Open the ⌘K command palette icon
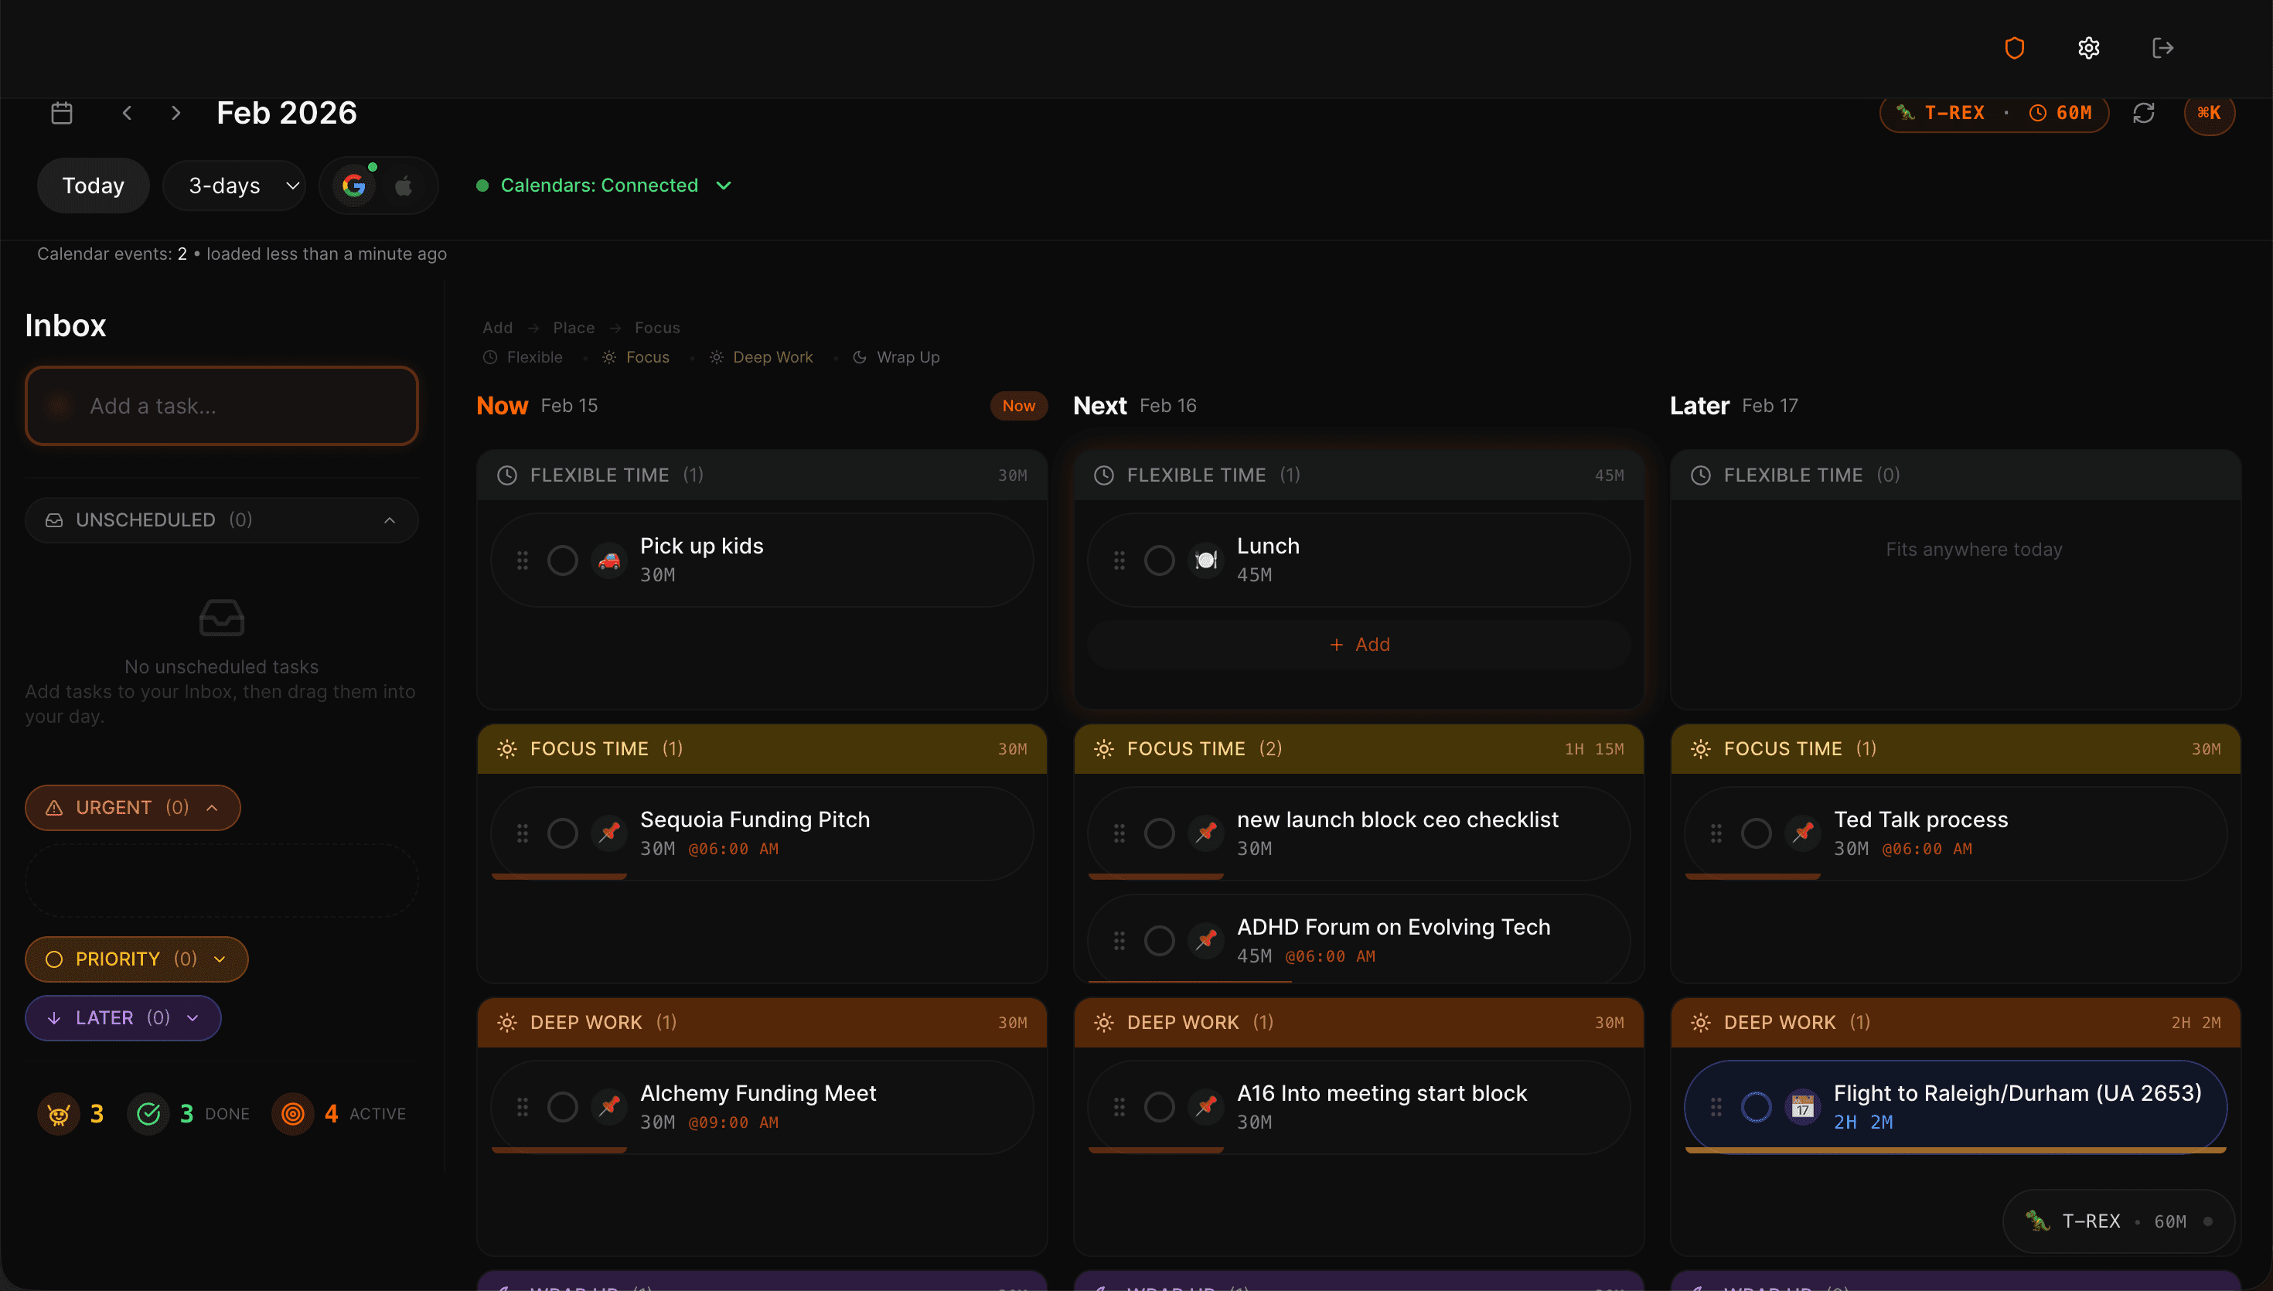 point(2209,113)
